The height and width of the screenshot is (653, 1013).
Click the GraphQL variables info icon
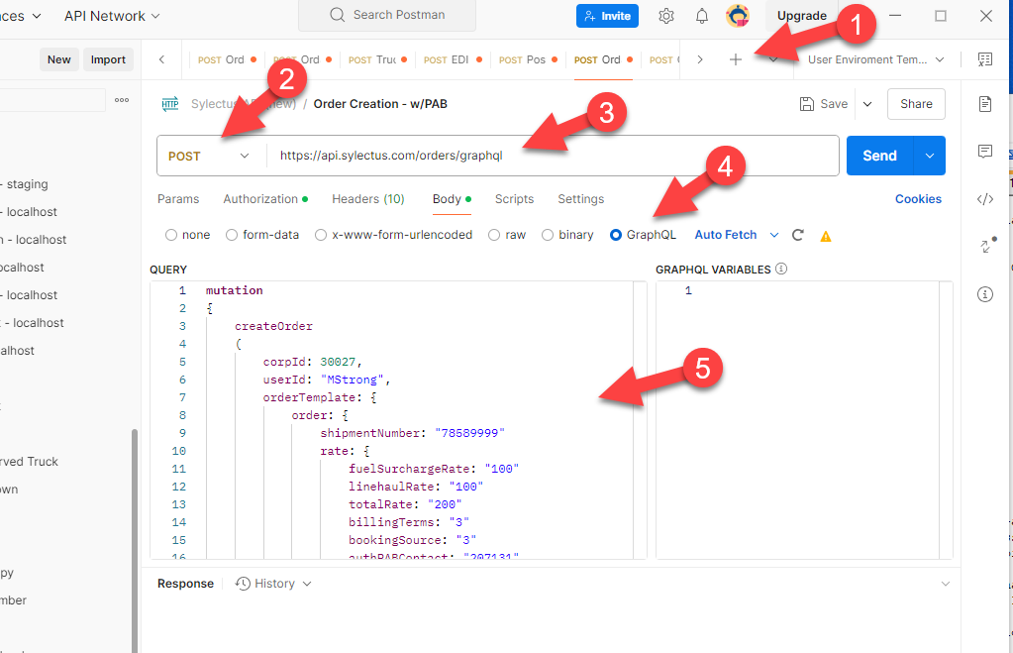click(781, 269)
